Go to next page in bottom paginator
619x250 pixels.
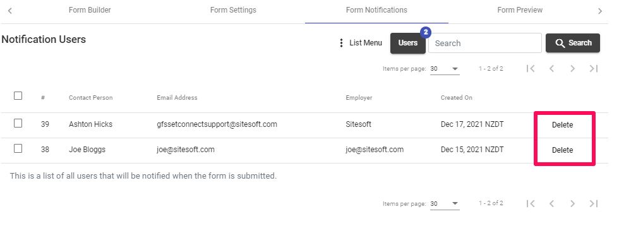572,203
